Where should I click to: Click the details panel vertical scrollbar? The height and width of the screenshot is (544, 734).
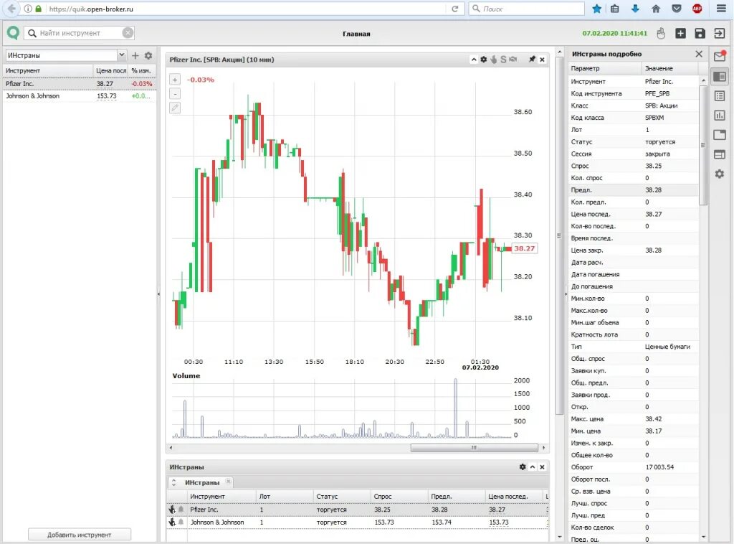[703, 145]
